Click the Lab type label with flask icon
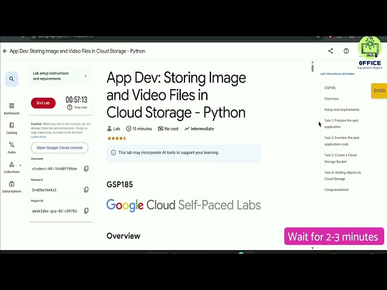The width and height of the screenshot is (387, 290). [x=114, y=129]
